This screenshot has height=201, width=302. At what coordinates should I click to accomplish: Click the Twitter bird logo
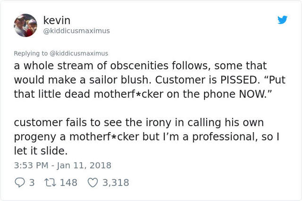[282, 20]
